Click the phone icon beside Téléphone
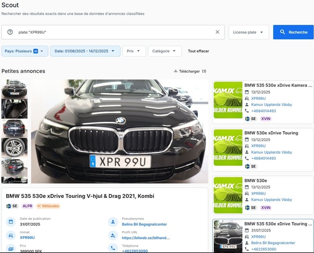The image size is (314, 253). tap(113, 248)
